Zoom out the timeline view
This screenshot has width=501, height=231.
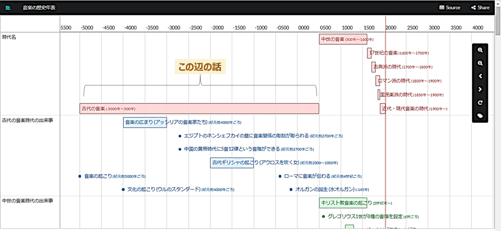(480, 63)
